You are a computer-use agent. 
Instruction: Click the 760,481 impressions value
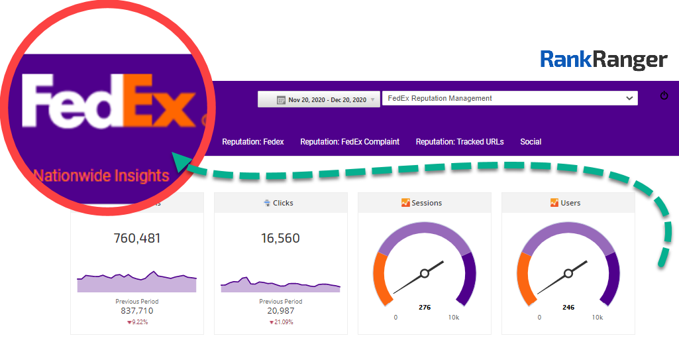[137, 238]
